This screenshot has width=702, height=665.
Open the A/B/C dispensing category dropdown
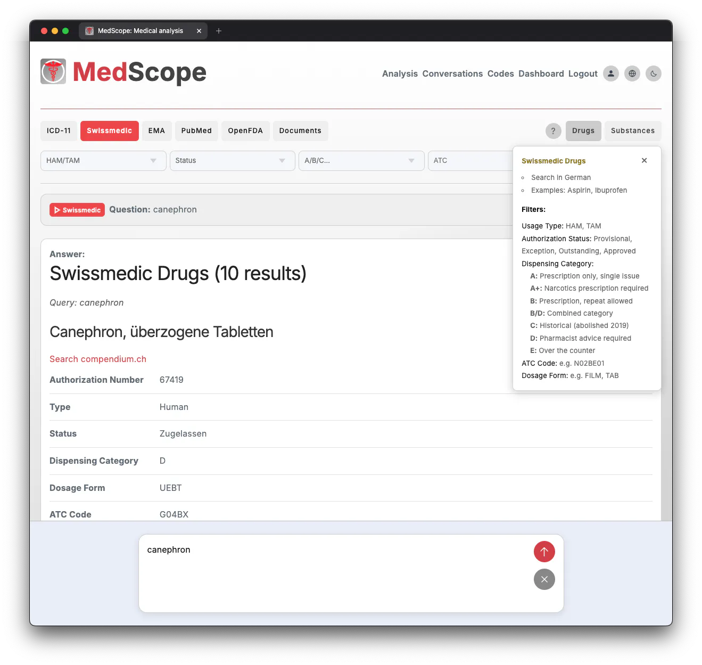coord(361,161)
